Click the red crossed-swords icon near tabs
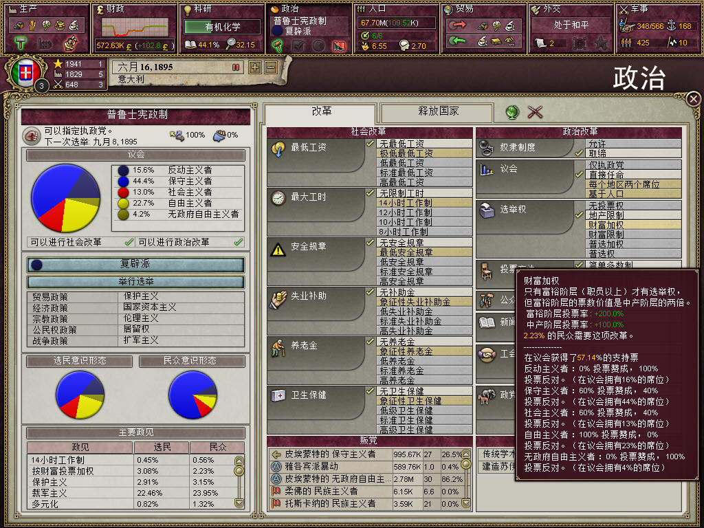This screenshot has width=704, height=528. pyautogui.click(x=535, y=112)
